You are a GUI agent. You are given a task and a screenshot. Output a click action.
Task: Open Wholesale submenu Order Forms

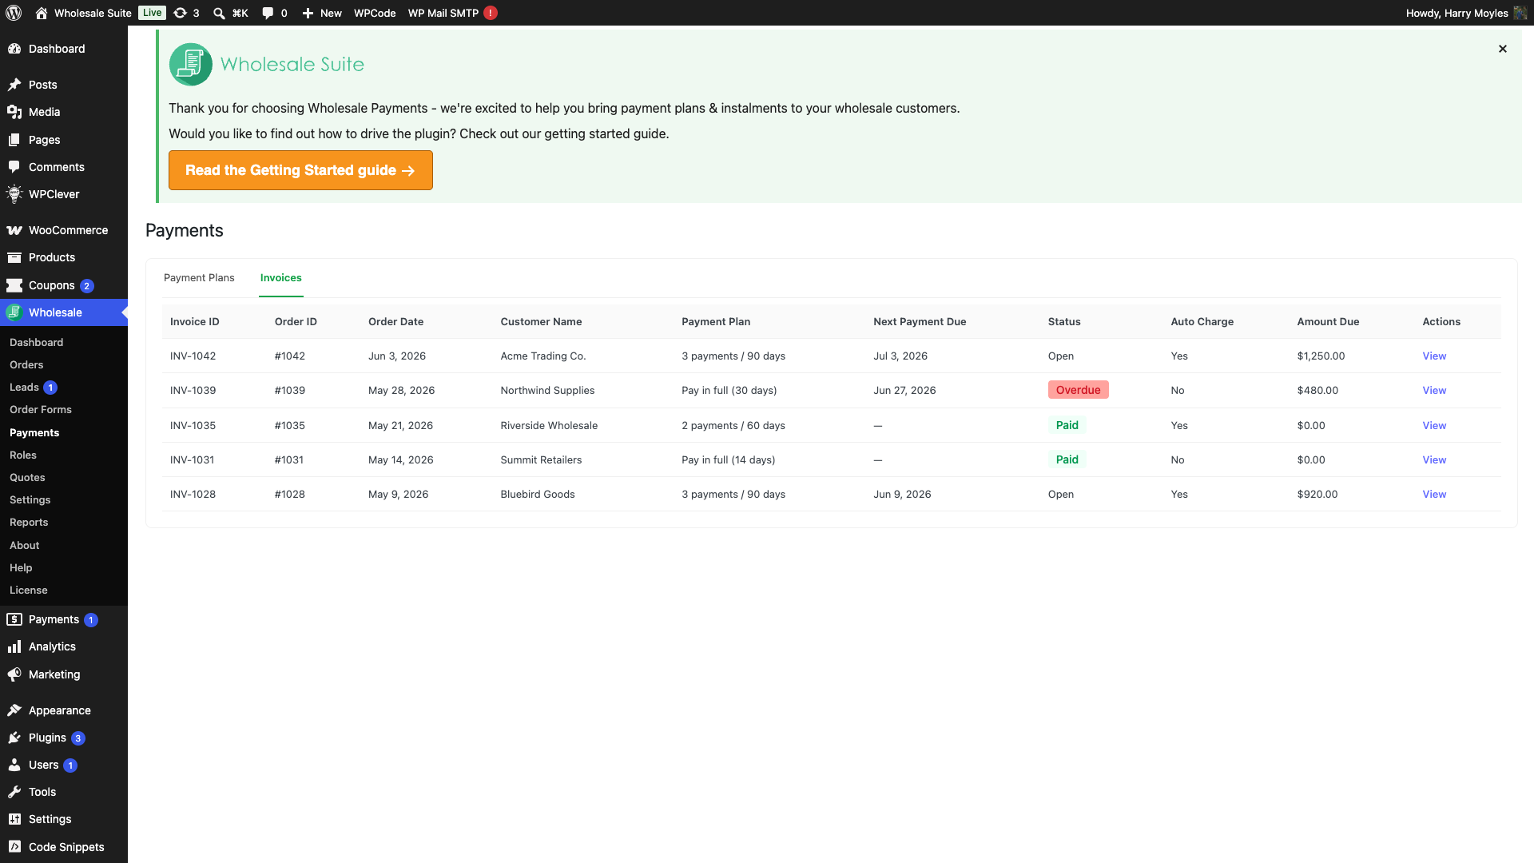(41, 409)
